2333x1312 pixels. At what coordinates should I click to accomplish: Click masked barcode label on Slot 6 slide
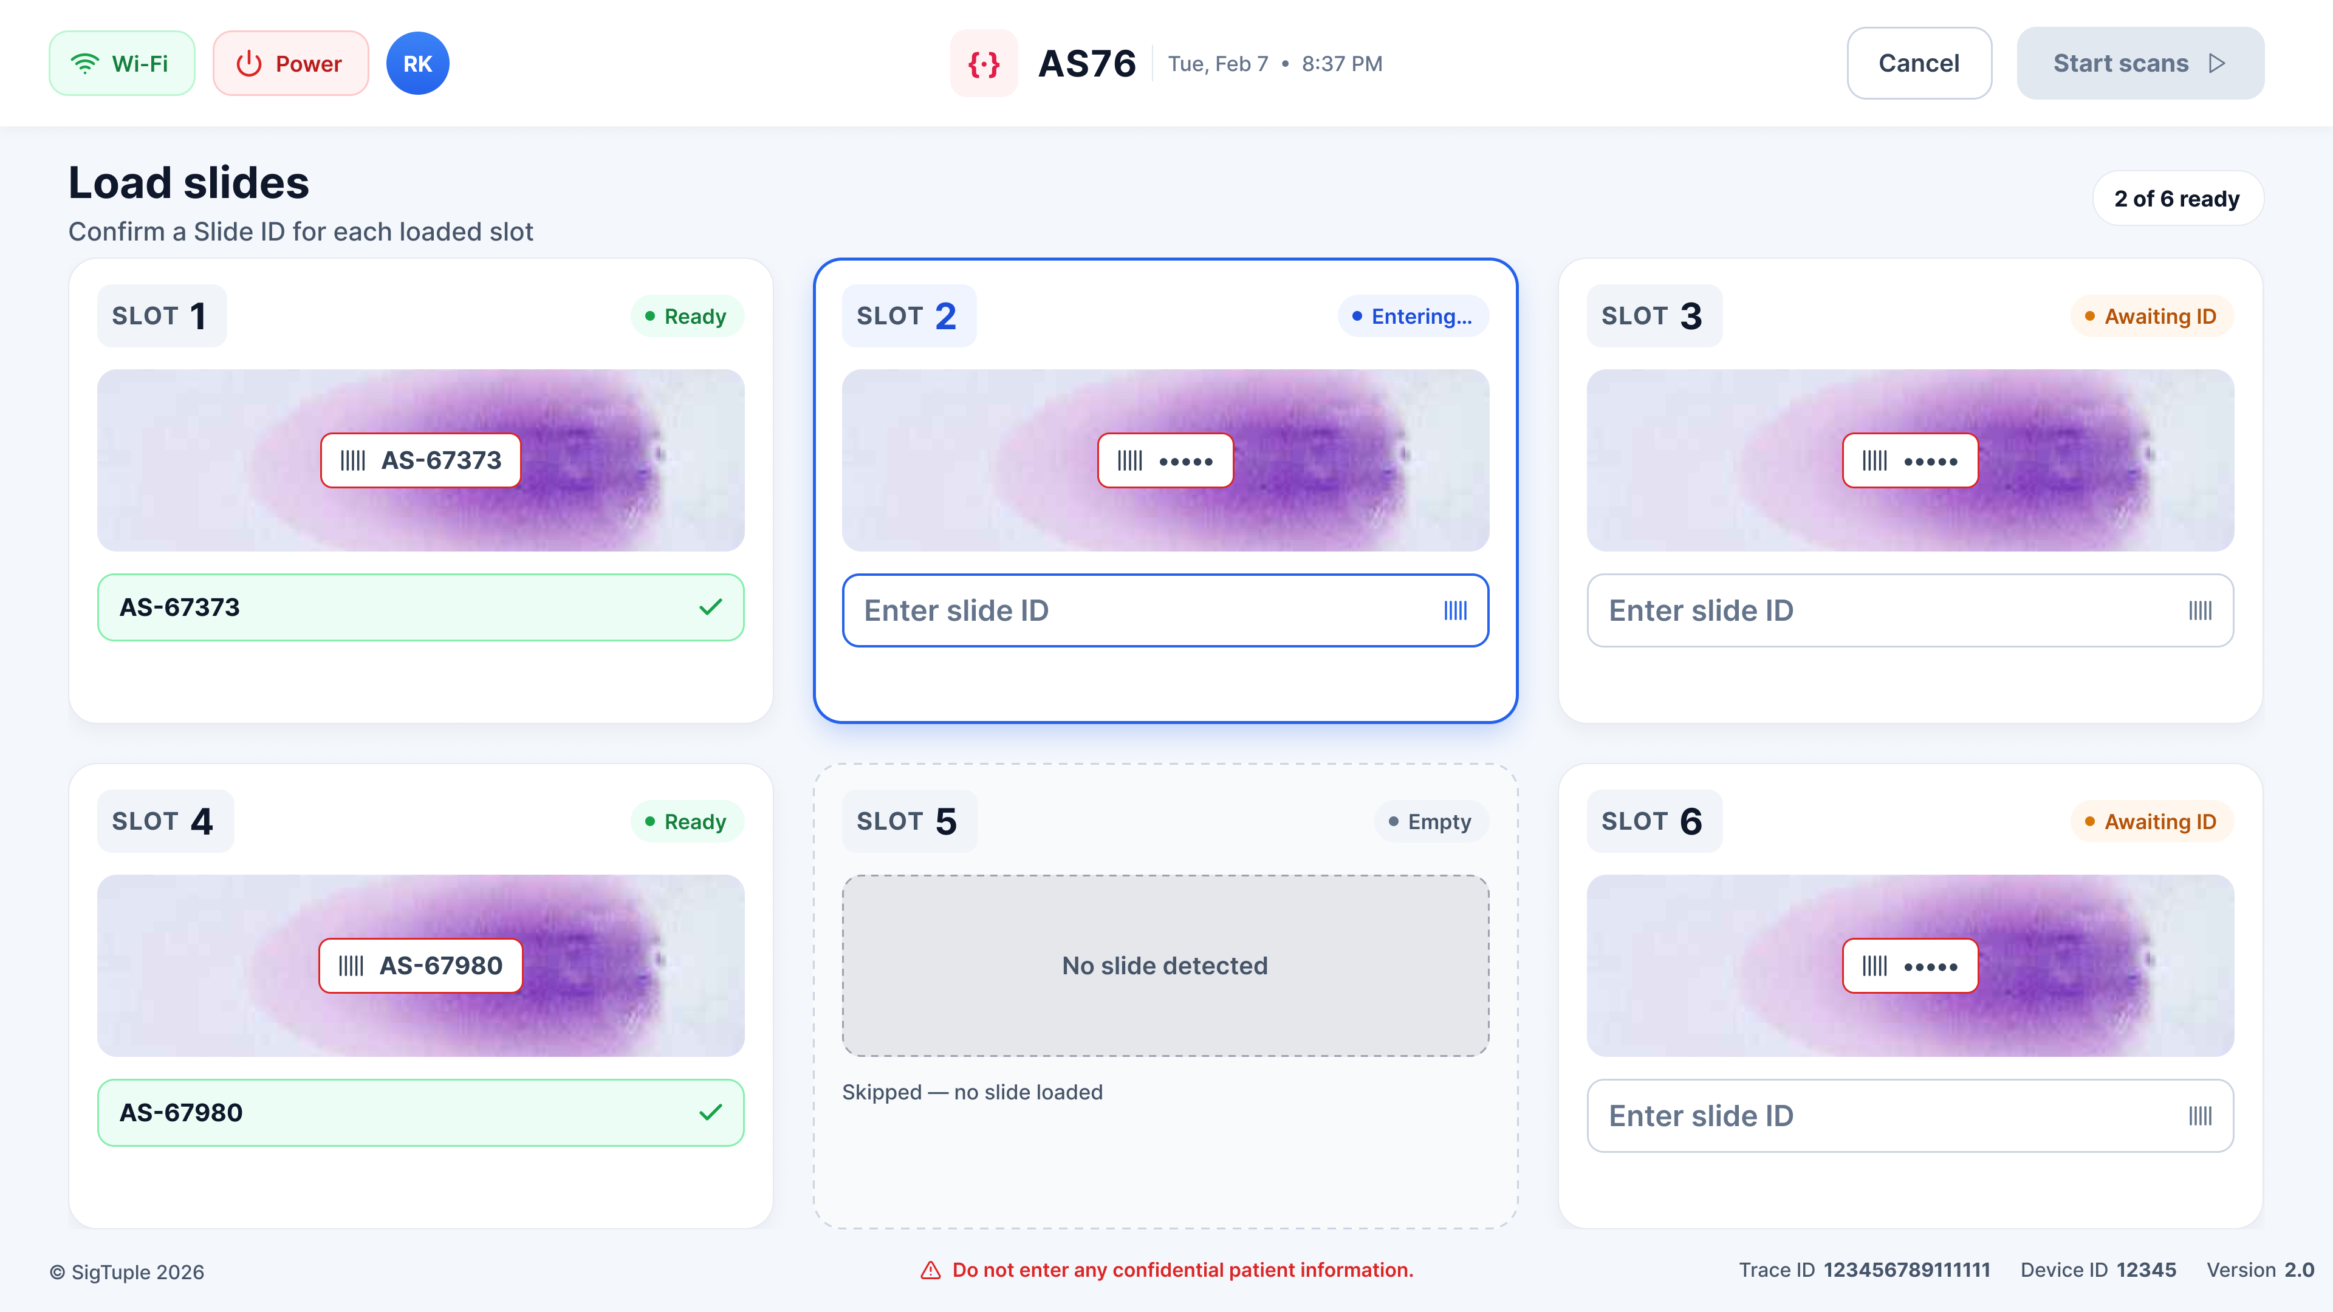click(1910, 965)
